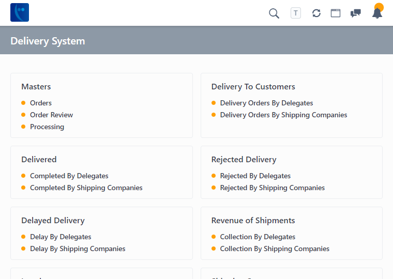This screenshot has width=393, height=279.
Task: Click the blue app logo
Action: coord(20,12)
